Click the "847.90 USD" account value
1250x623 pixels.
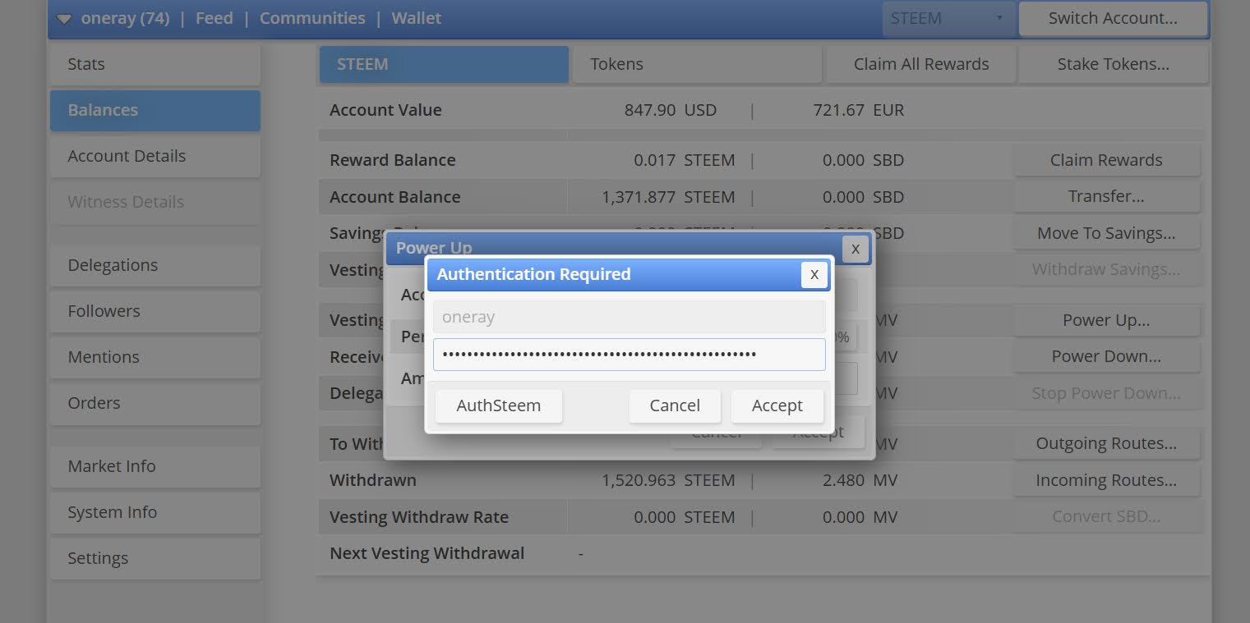pos(671,110)
